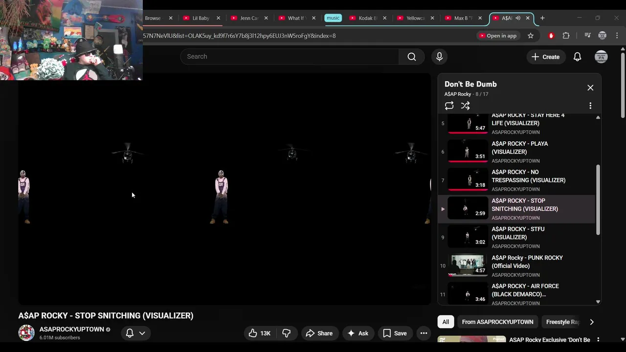
Task: Focus the YouTube search field
Action: coord(290,57)
